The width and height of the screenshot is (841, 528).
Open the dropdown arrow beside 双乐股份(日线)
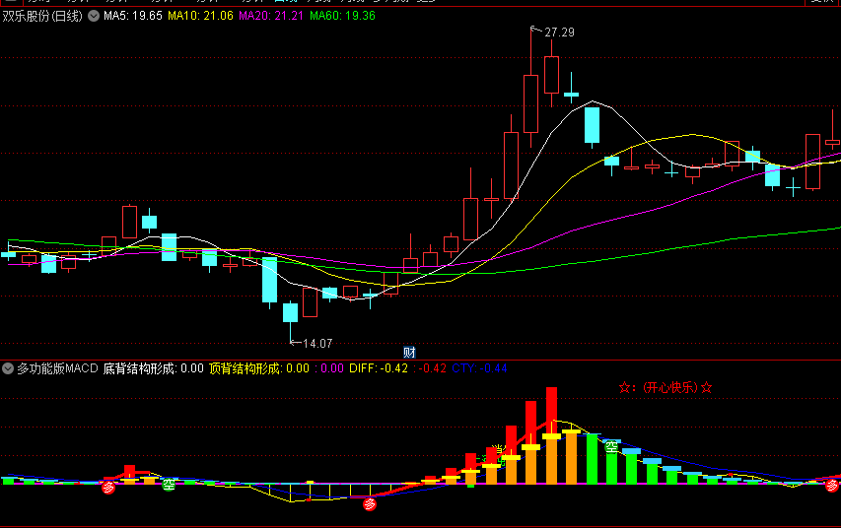click(x=94, y=16)
